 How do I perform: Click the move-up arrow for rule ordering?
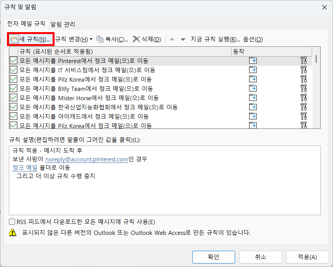point(171,39)
